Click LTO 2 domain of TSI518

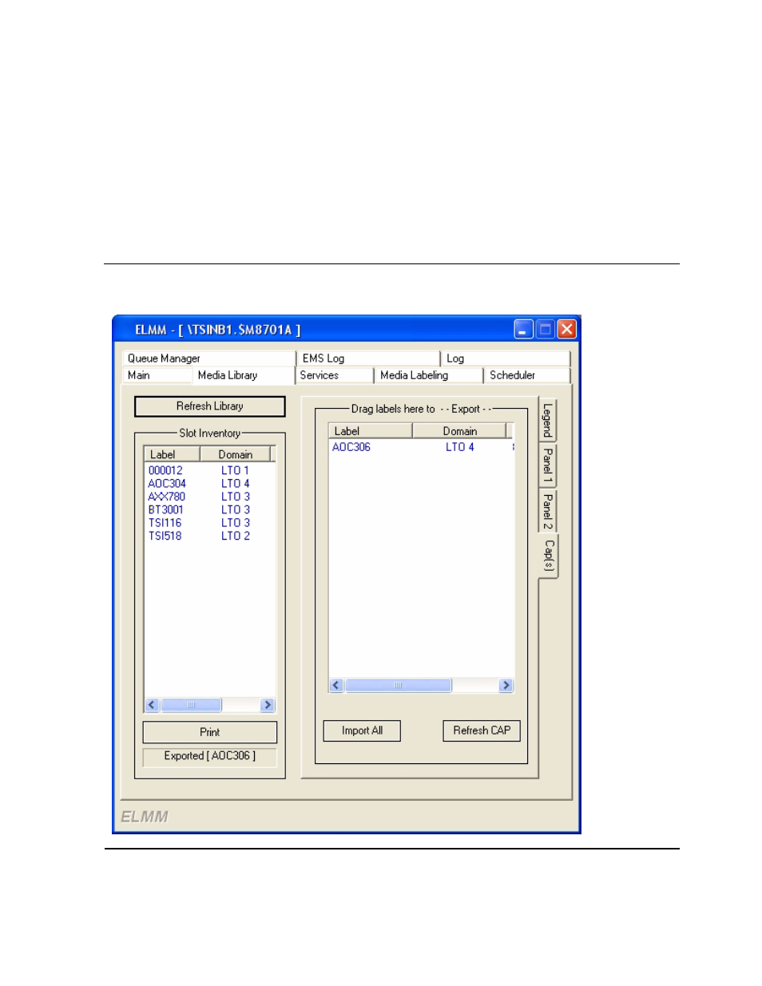tap(236, 536)
